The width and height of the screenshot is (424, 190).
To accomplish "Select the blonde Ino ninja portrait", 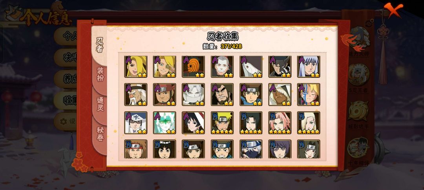I will (x=309, y=122).
